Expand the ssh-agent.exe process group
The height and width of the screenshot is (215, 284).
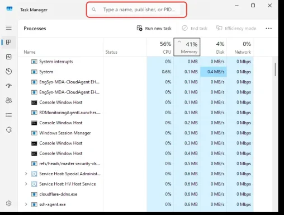click(26, 204)
